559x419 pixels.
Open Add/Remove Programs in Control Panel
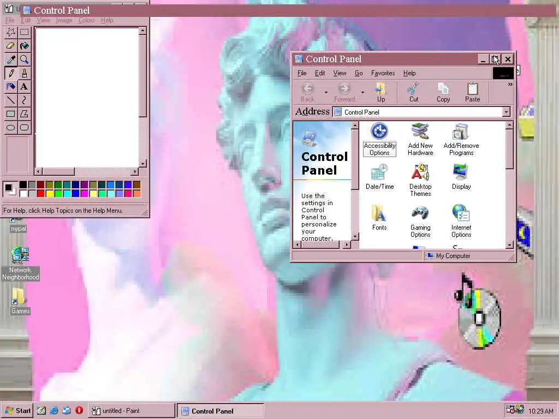coord(461,139)
